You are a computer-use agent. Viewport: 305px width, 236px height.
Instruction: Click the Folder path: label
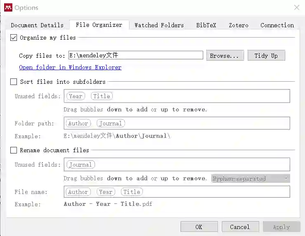click(34, 123)
